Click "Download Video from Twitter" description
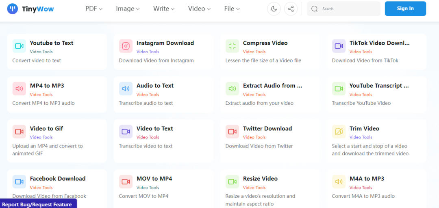 pyautogui.click(x=259, y=146)
